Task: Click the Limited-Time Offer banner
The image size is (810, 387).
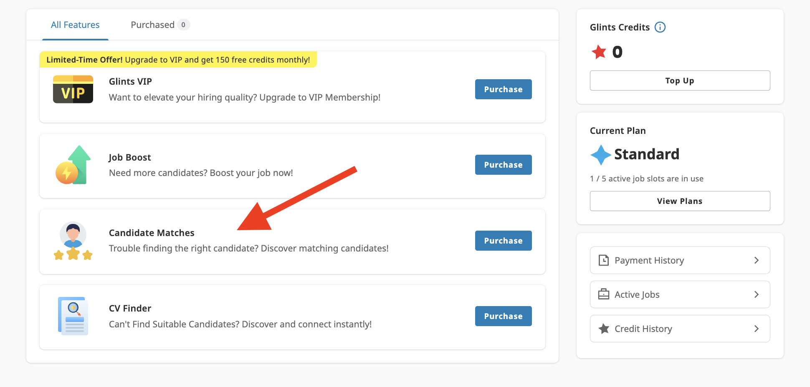Action: point(178,59)
